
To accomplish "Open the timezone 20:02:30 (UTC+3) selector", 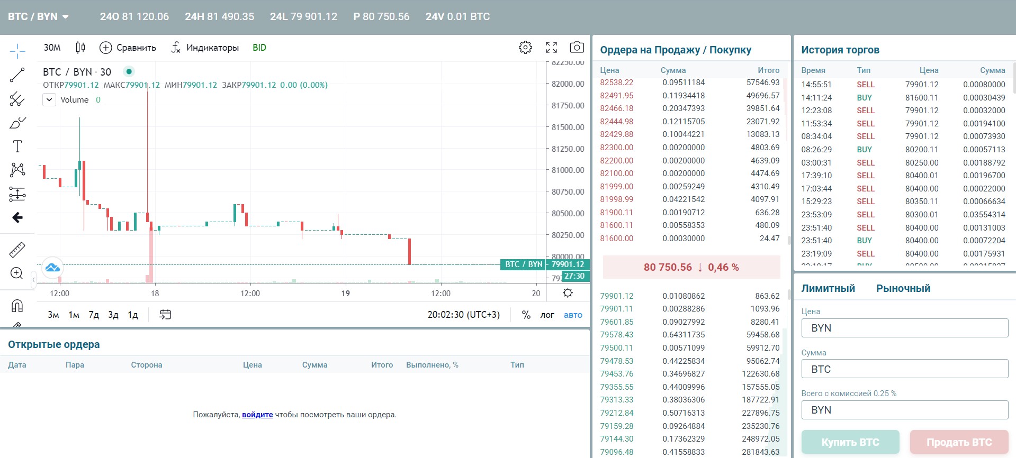I will pyautogui.click(x=464, y=315).
